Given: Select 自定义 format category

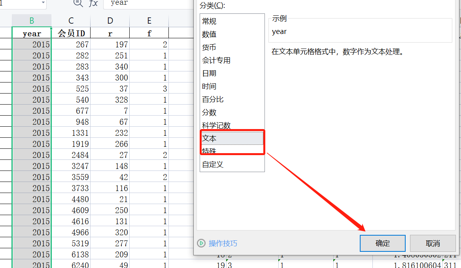Looking at the screenshot, I should tap(232, 164).
